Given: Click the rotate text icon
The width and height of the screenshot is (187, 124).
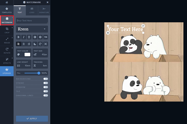Looking at the screenshot, I should [40, 44].
